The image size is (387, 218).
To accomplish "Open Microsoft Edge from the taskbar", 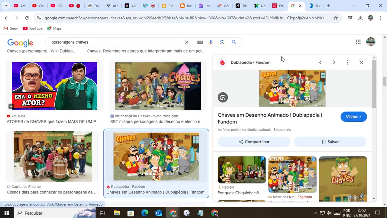I will tap(145, 213).
